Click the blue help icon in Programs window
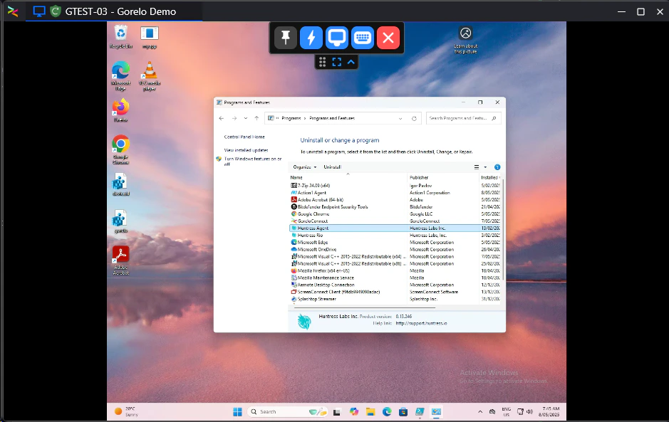669x422 pixels. pos(497,167)
